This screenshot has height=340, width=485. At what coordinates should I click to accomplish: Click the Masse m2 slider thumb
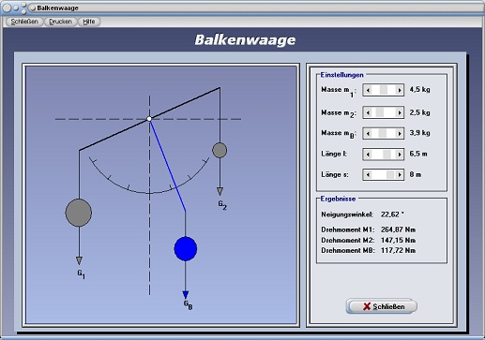(x=380, y=112)
